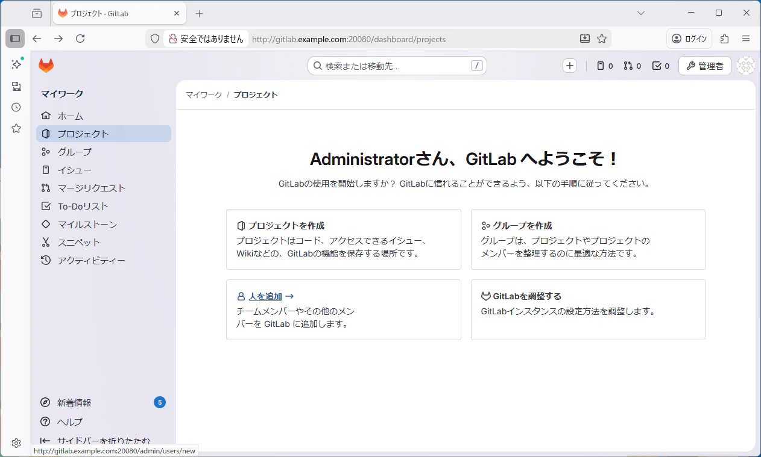
Task: Reload the page with refresh icon
Action: 80,39
